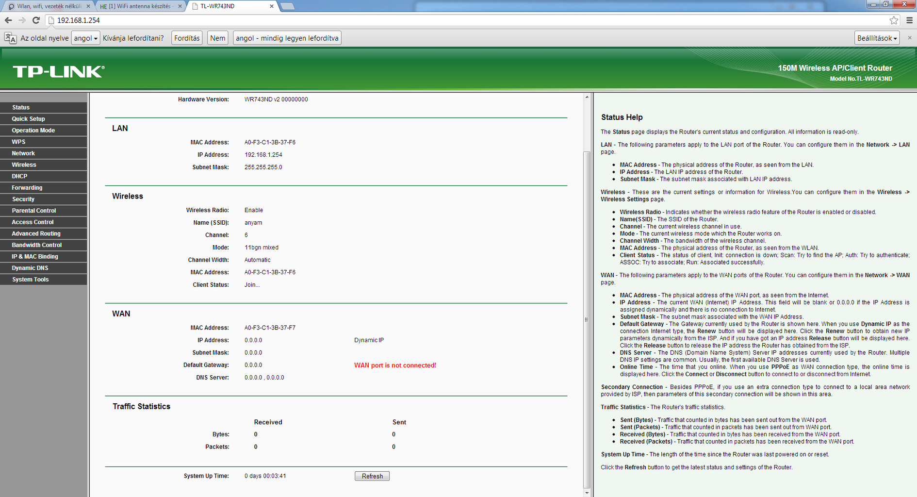Open the Beállítások dropdown

pyautogui.click(x=877, y=38)
